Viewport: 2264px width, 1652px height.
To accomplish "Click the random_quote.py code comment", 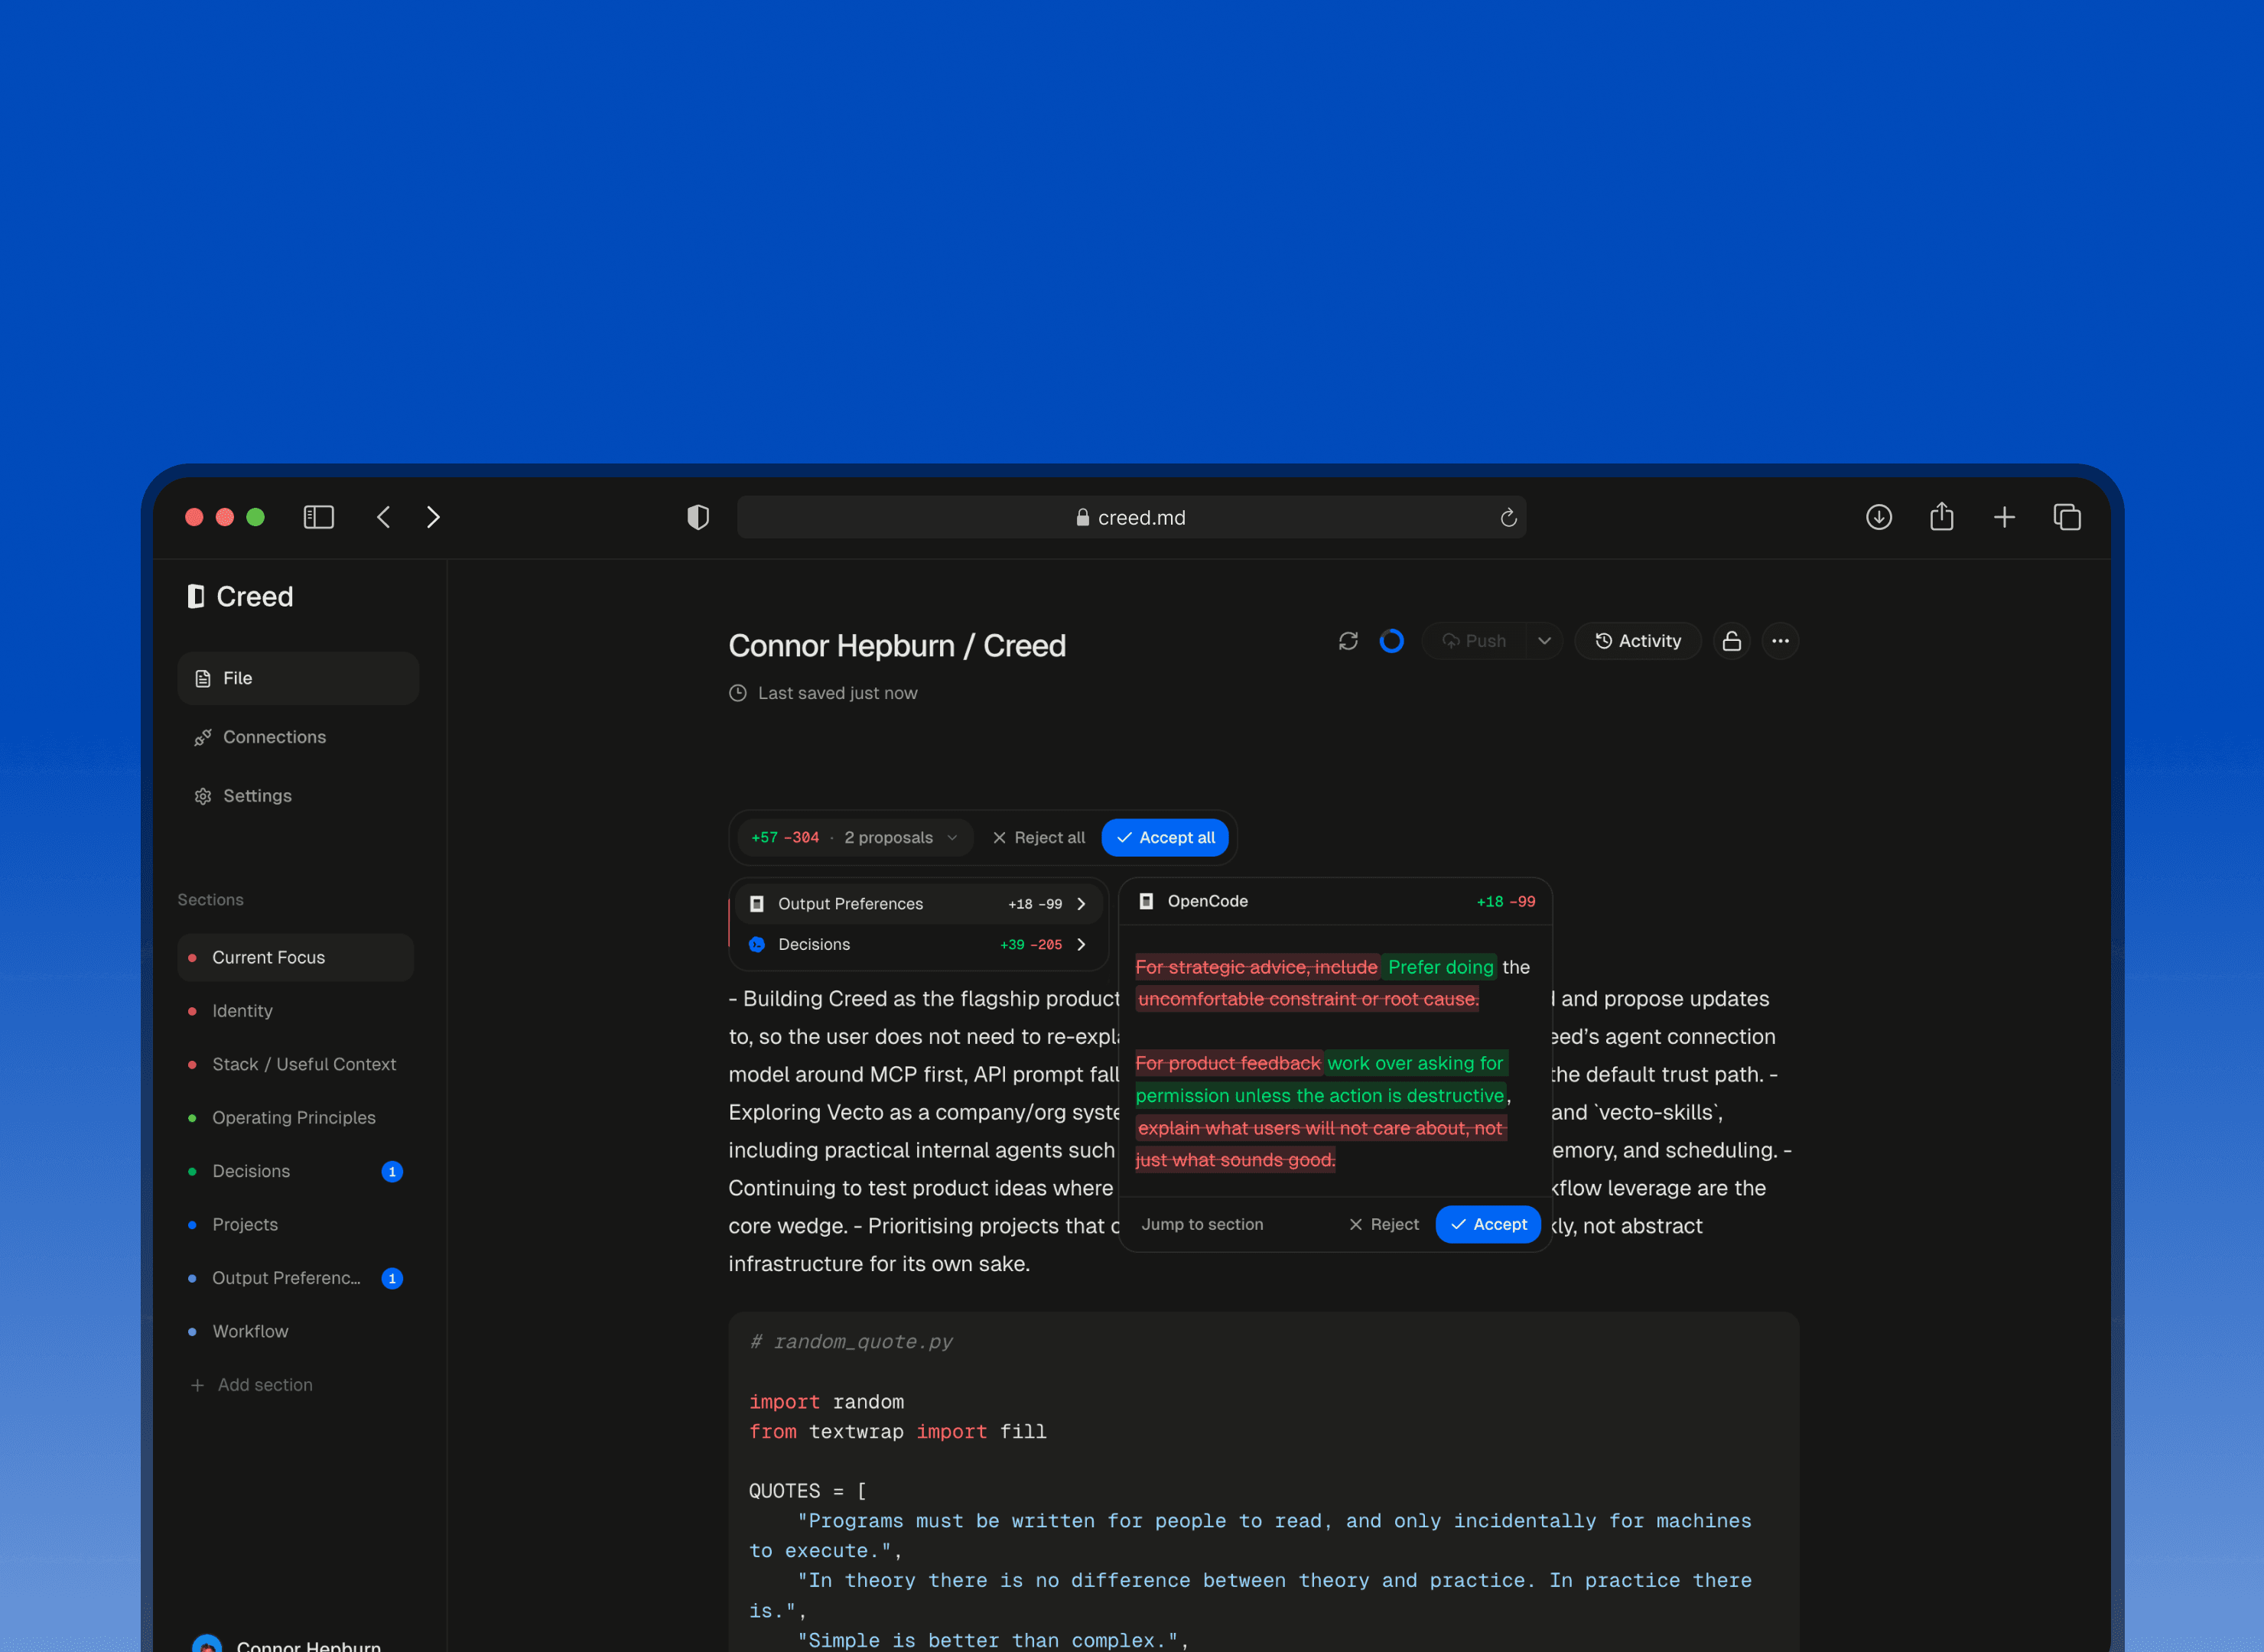I will pyautogui.click(x=852, y=1342).
